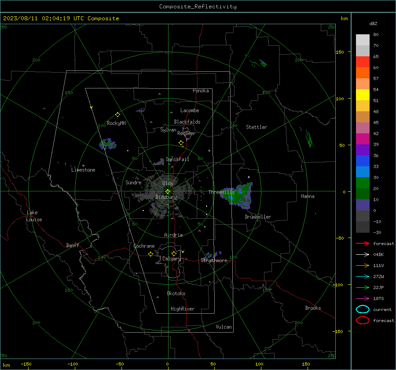Click the Strathmore label
Image resolution: width=396 pixels, height=370 pixels.
(214, 260)
